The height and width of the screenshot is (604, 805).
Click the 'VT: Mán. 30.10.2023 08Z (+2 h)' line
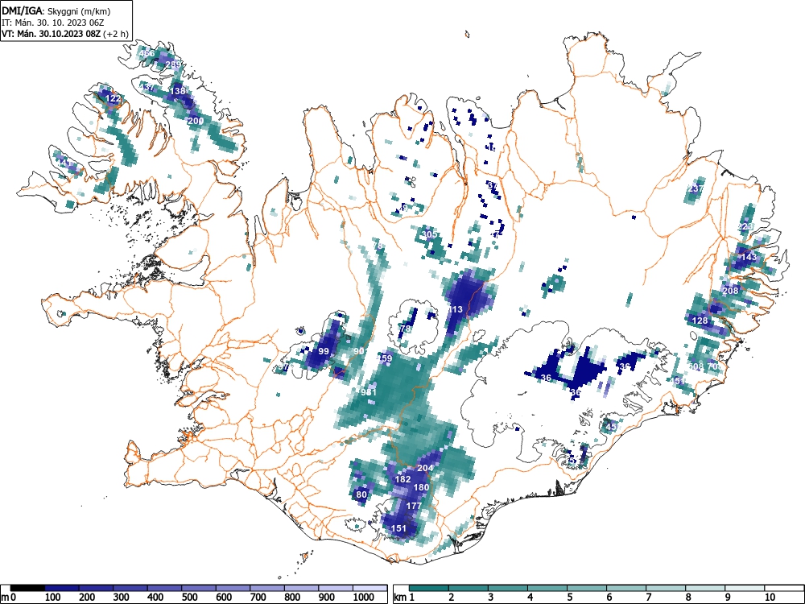click(64, 33)
